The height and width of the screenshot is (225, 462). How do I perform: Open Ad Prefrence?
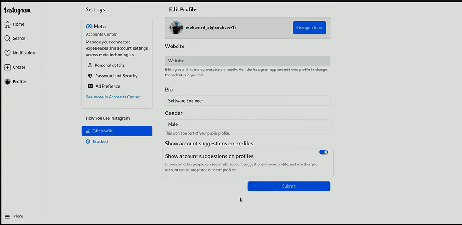pos(104,86)
